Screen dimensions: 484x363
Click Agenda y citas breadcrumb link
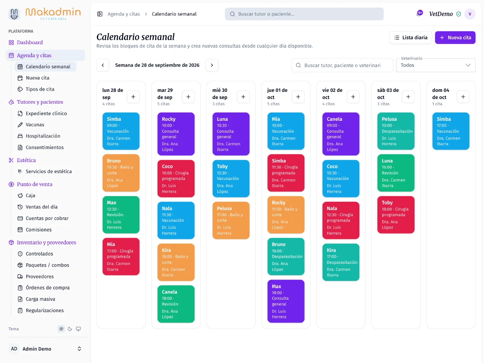(124, 14)
